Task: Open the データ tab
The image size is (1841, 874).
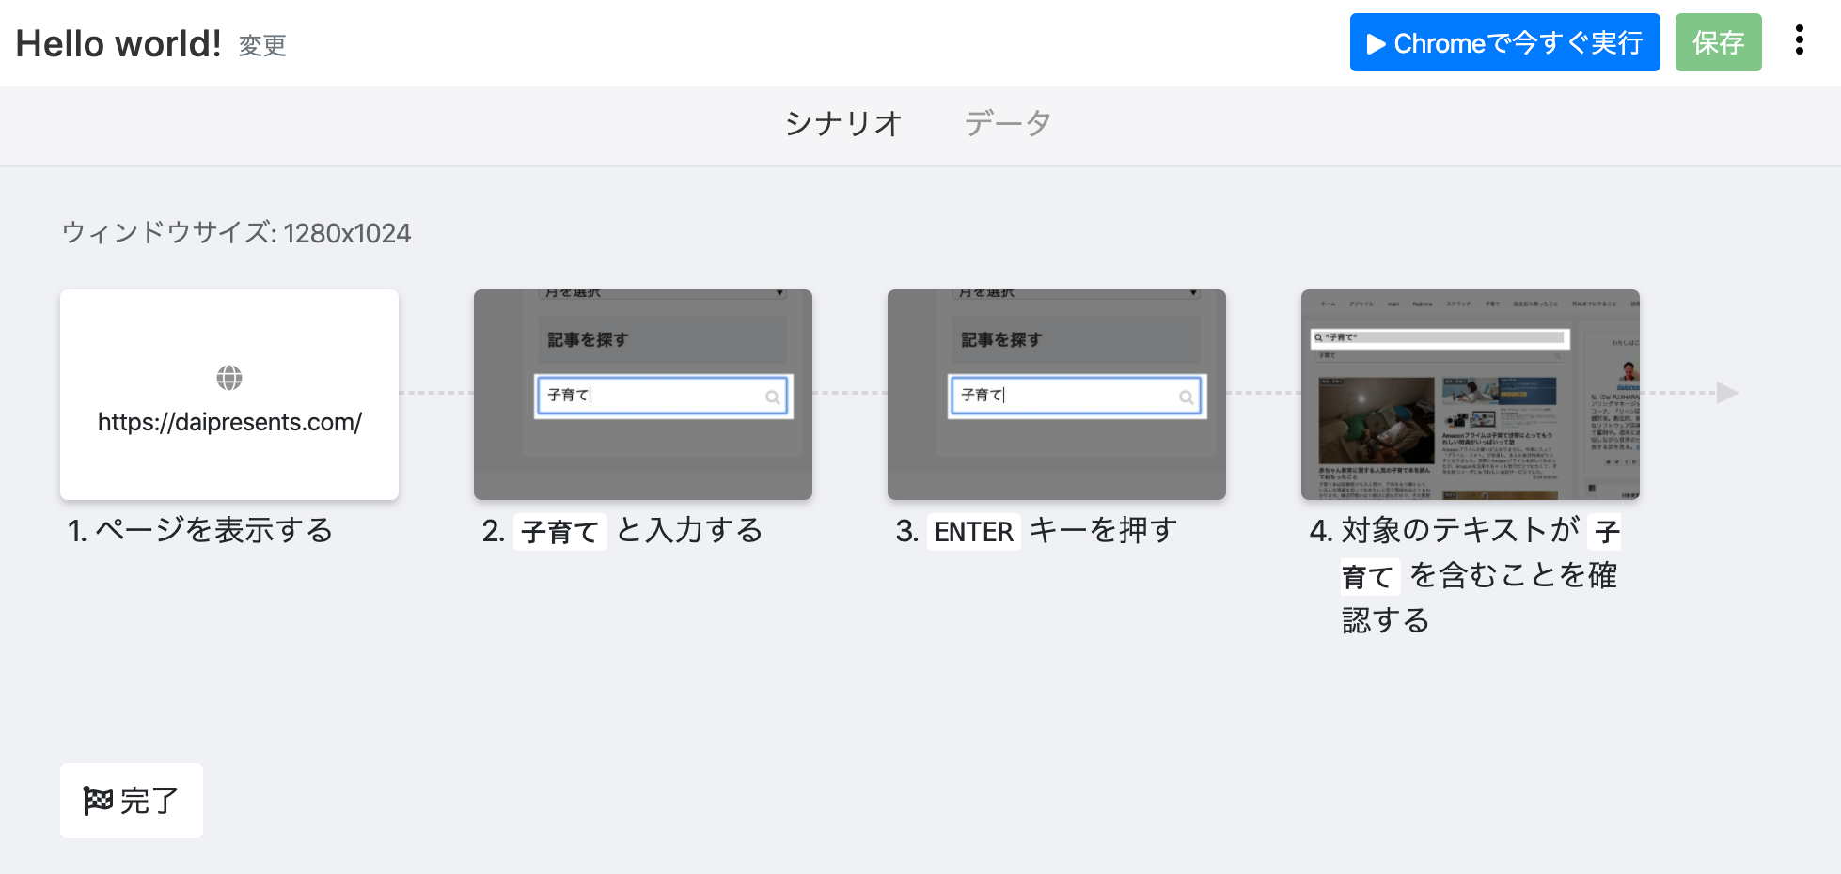Action: [x=1007, y=124]
